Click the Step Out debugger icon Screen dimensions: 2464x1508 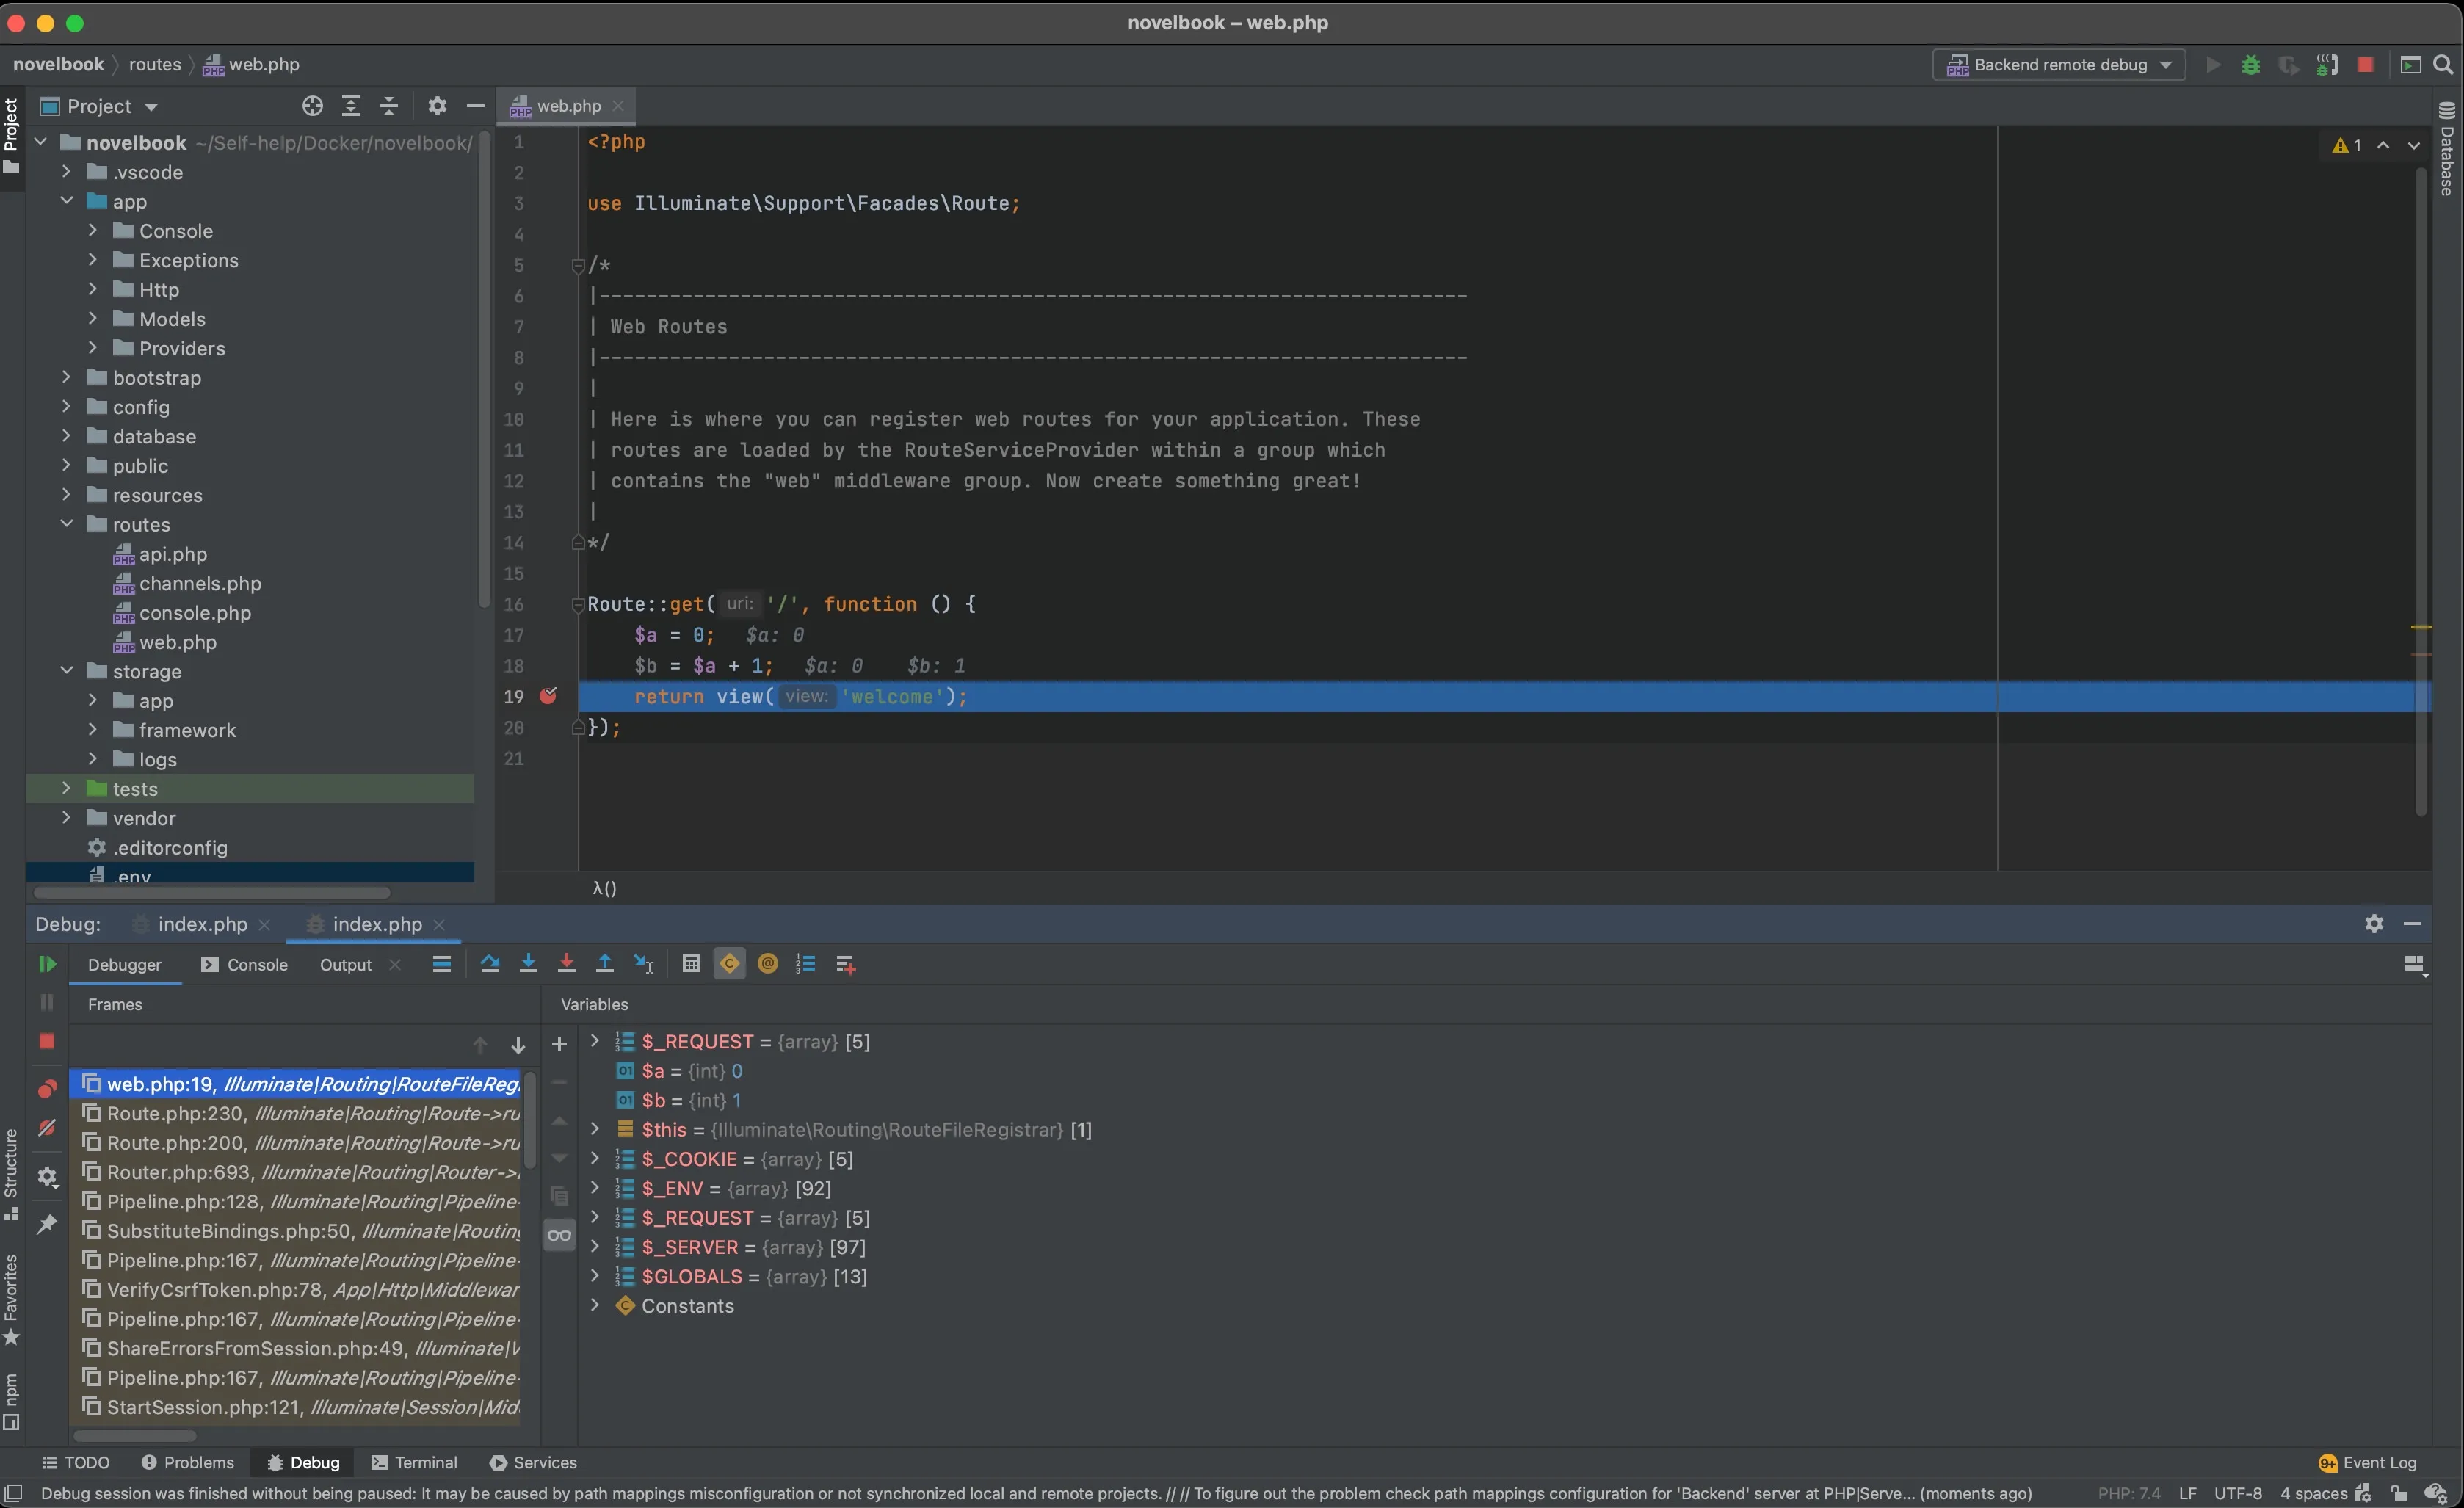pyautogui.click(x=605, y=964)
